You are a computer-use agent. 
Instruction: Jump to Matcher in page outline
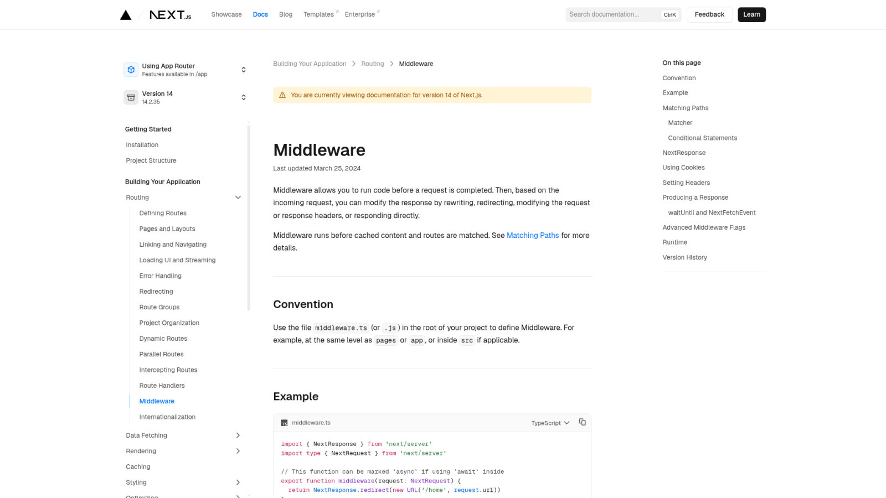click(x=680, y=123)
